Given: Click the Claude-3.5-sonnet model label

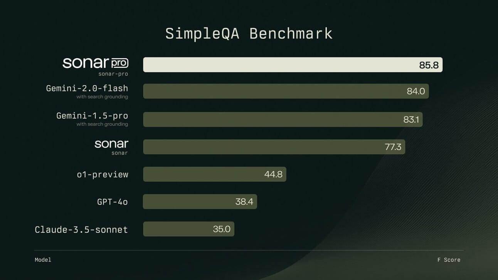Looking at the screenshot, I should click(81, 230).
